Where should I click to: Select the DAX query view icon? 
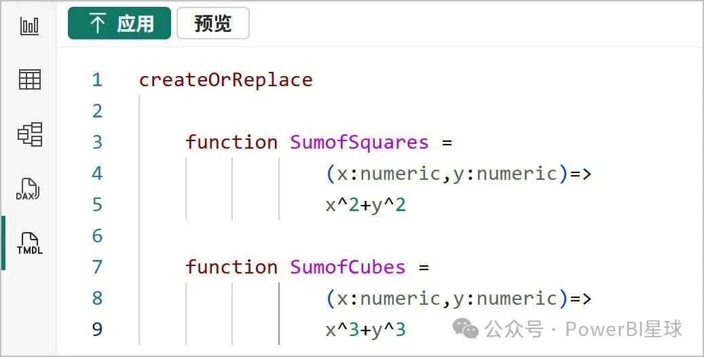pyautogui.click(x=29, y=189)
